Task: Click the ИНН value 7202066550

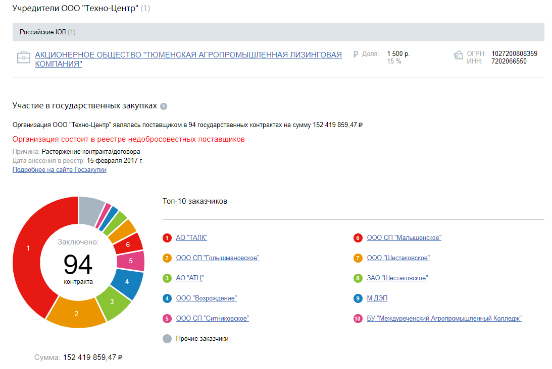Action: (x=509, y=61)
